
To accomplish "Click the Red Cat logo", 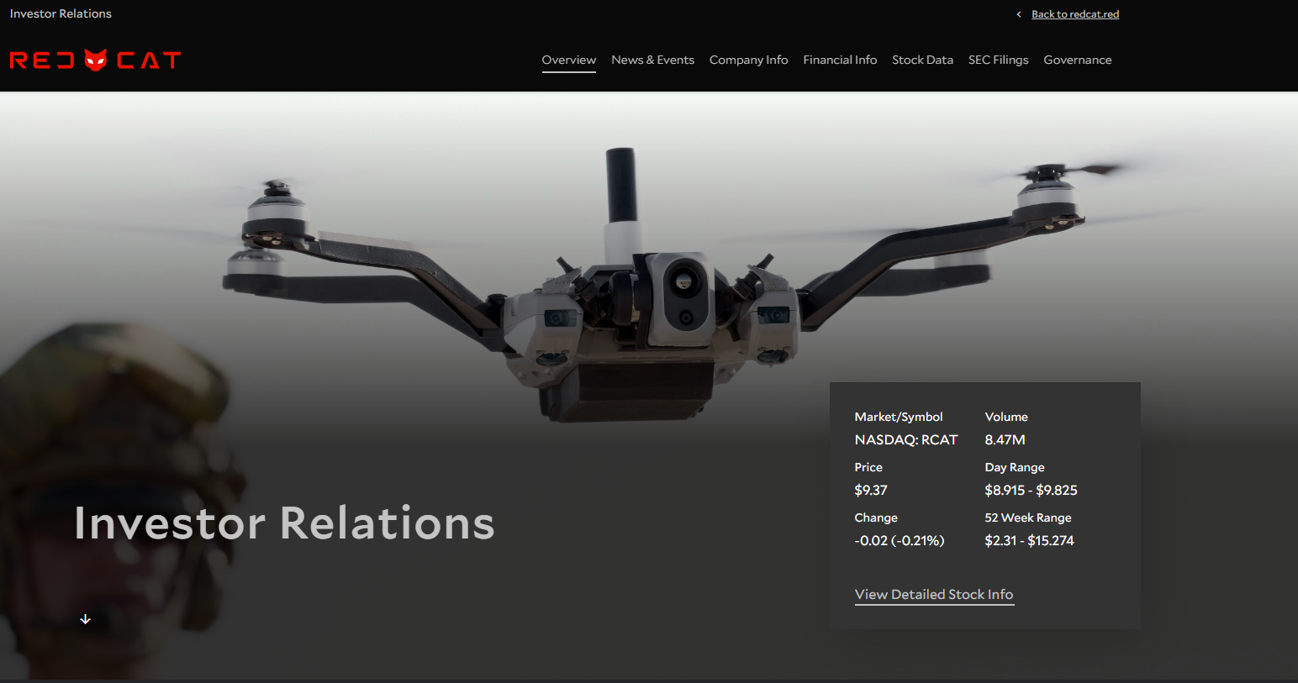I will click(95, 60).
